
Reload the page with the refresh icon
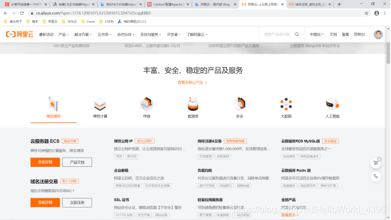coord(22,13)
